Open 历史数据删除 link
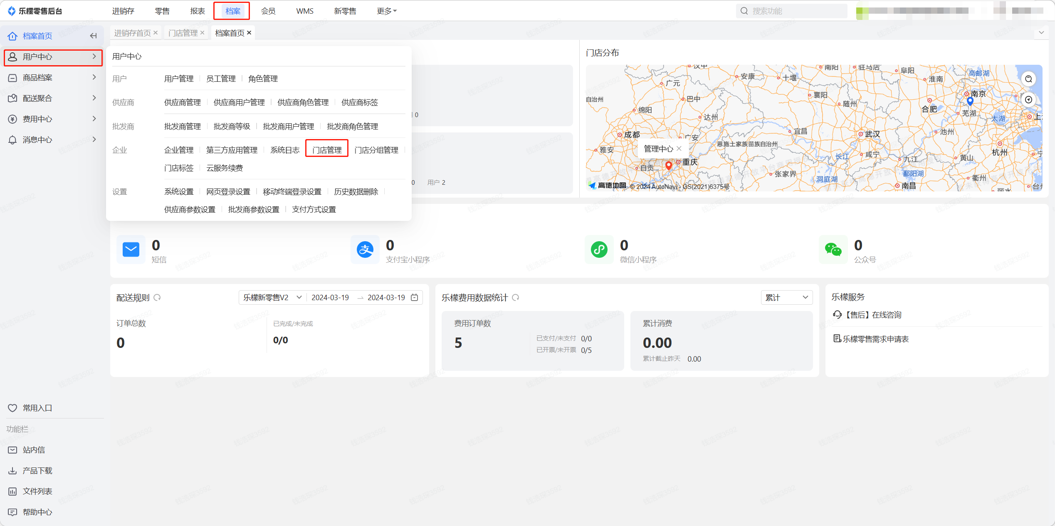The image size is (1055, 526). [356, 192]
